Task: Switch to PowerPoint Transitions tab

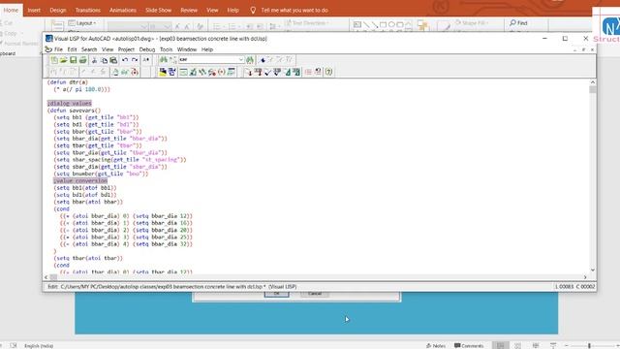Action: 88,10
